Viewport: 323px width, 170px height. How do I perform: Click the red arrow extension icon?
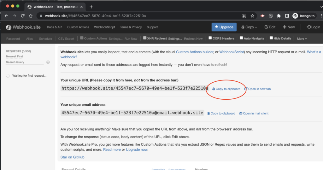pyautogui.click(x=262, y=16)
